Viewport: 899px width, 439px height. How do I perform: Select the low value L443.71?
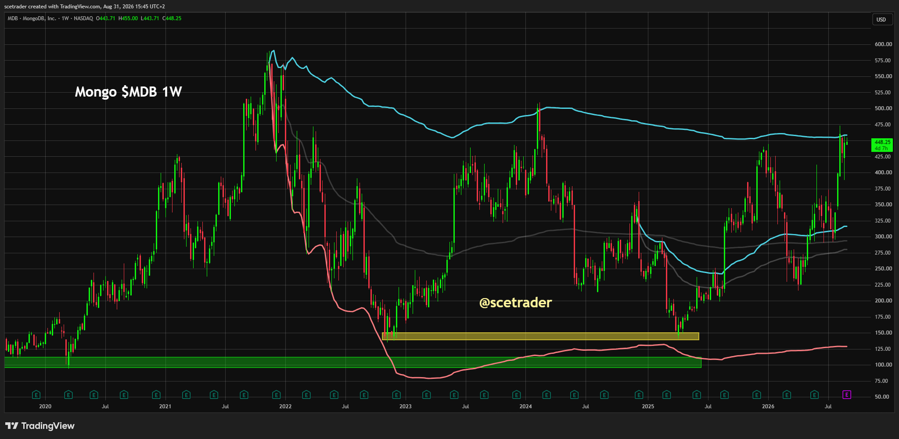[150, 18]
